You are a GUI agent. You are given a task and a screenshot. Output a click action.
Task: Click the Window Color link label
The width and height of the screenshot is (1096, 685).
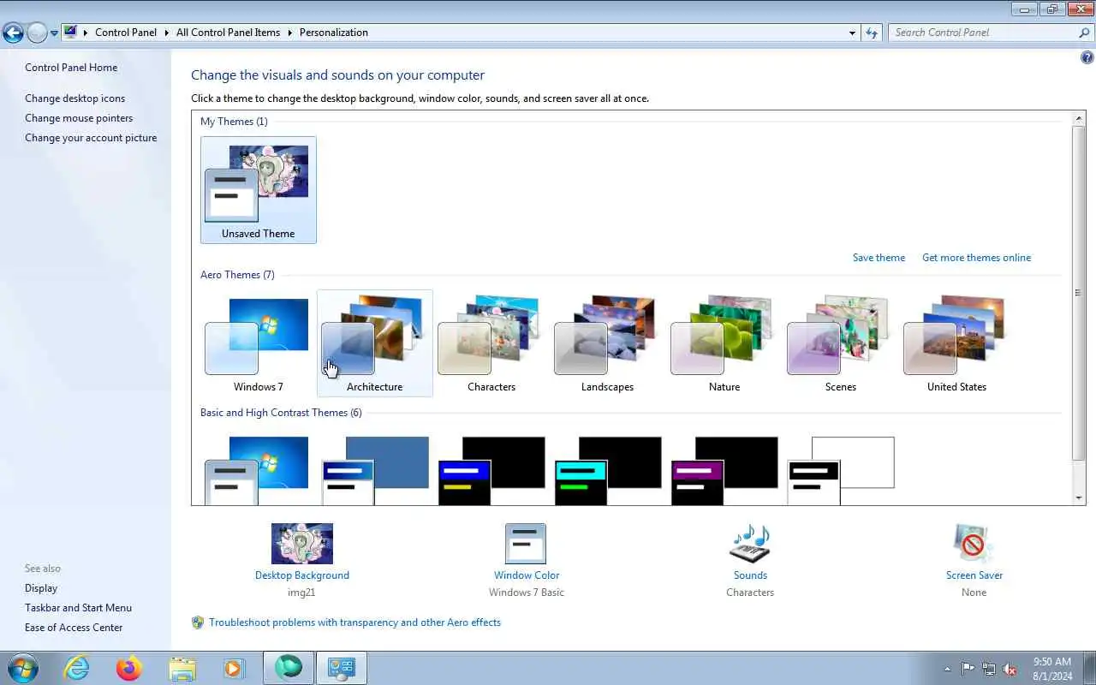click(527, 575)
